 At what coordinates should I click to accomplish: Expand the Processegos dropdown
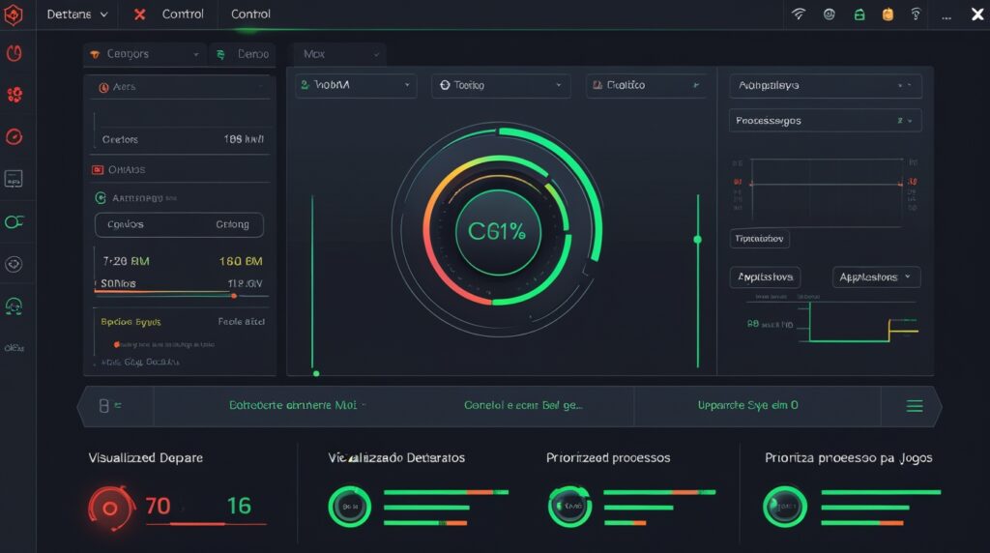[826, 121]
